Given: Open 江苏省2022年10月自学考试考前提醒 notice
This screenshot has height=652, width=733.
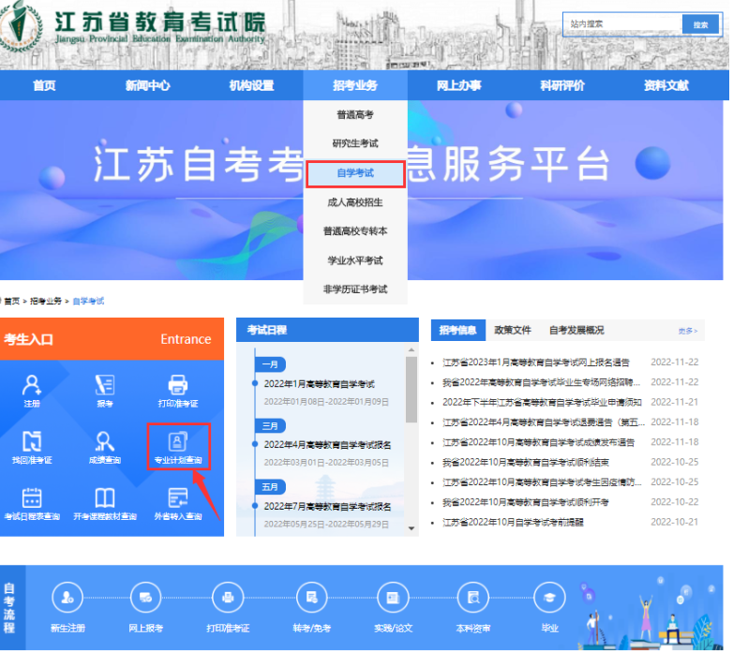Looking at the screenshot, I should pyautogui.click(x=513, y=523).
